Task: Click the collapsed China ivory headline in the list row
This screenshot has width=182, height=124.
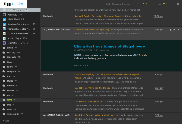Action: (92, 30)
